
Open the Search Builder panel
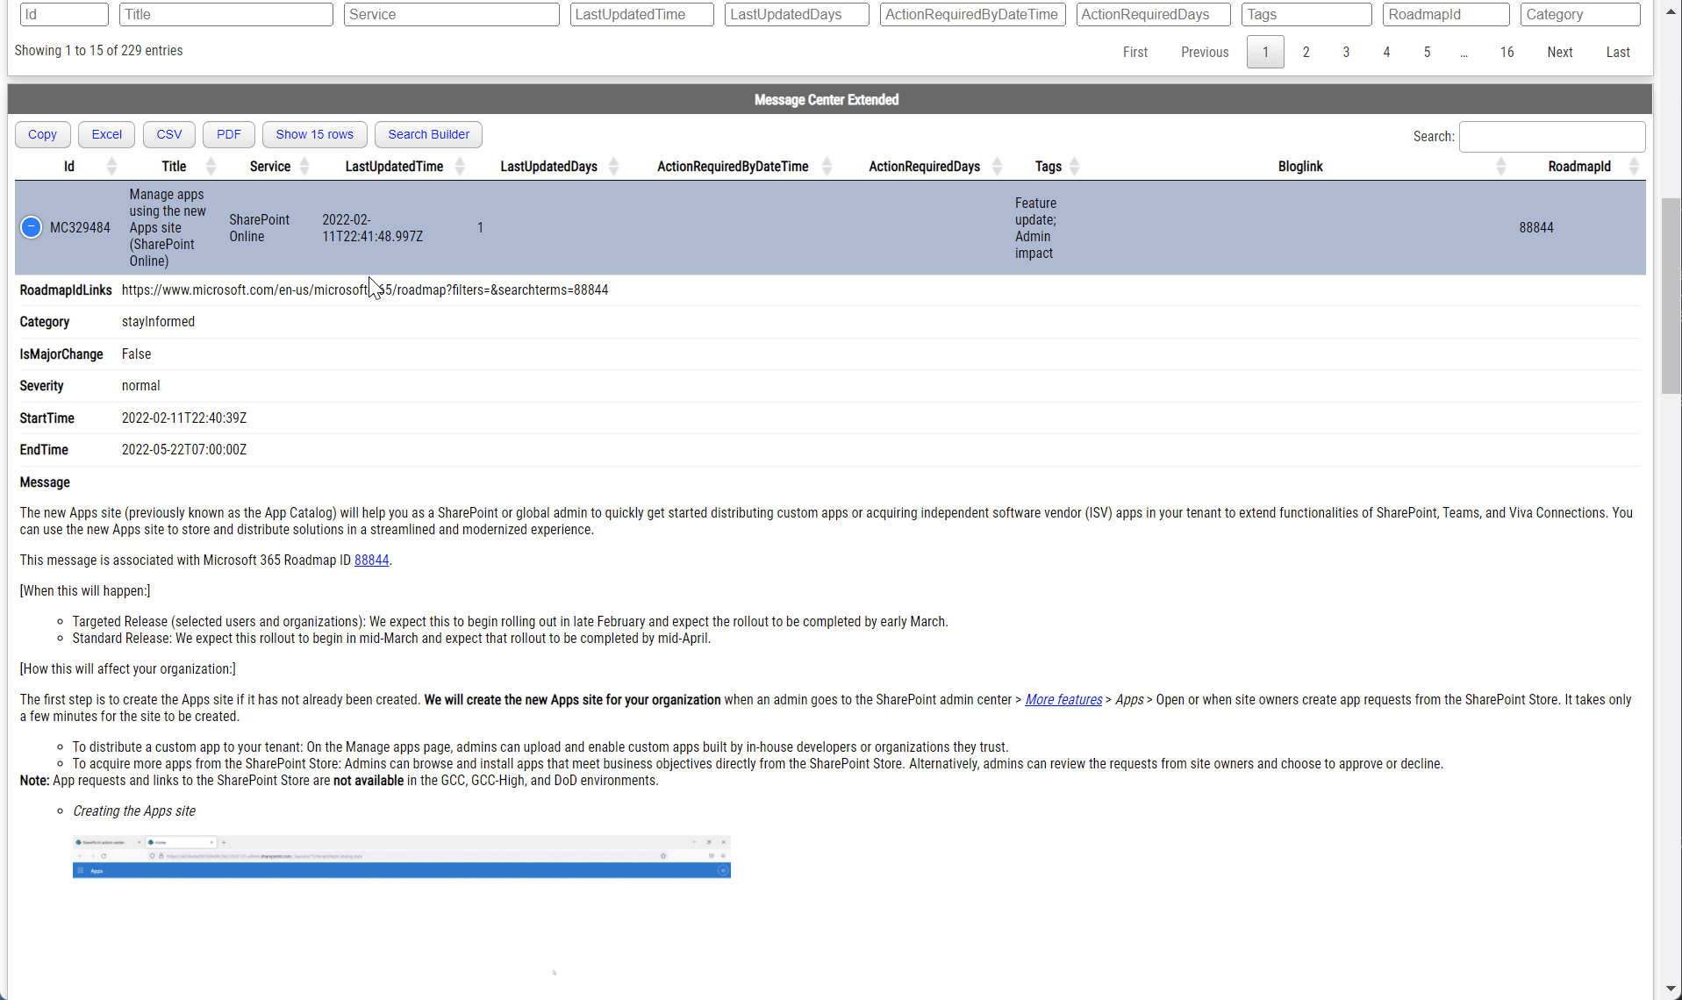coord(428,134)
